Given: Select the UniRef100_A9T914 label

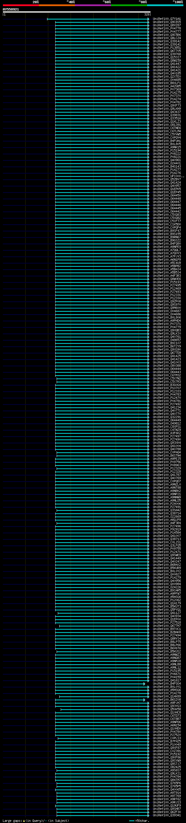Looking at the screenshot, I should click(x=167, y=793).
